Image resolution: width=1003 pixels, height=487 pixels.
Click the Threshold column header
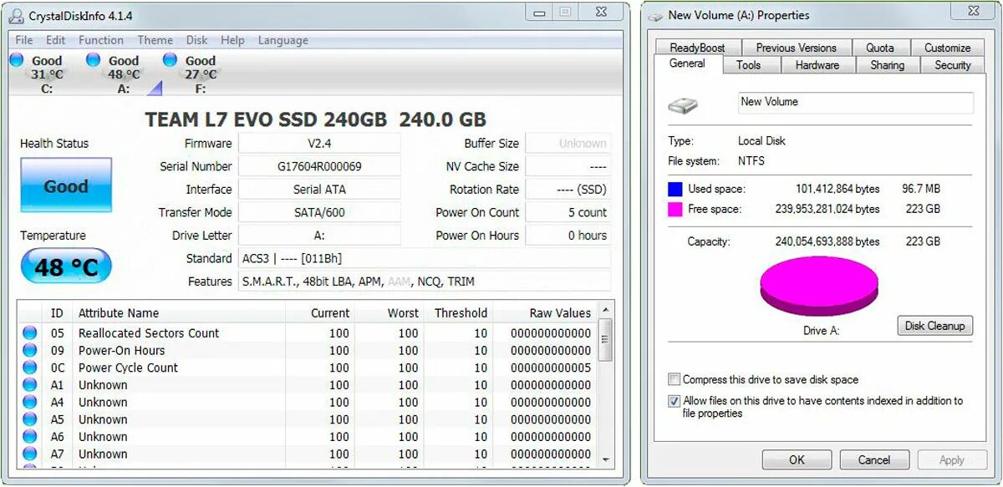click(x=459, y=313)
